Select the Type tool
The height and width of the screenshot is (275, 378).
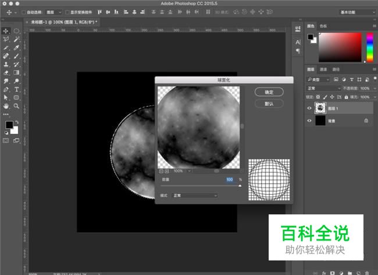[x=16, y=89]
